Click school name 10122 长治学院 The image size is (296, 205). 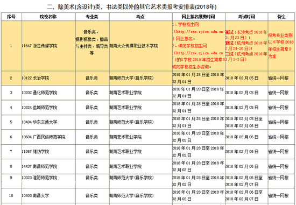[36, 78]
